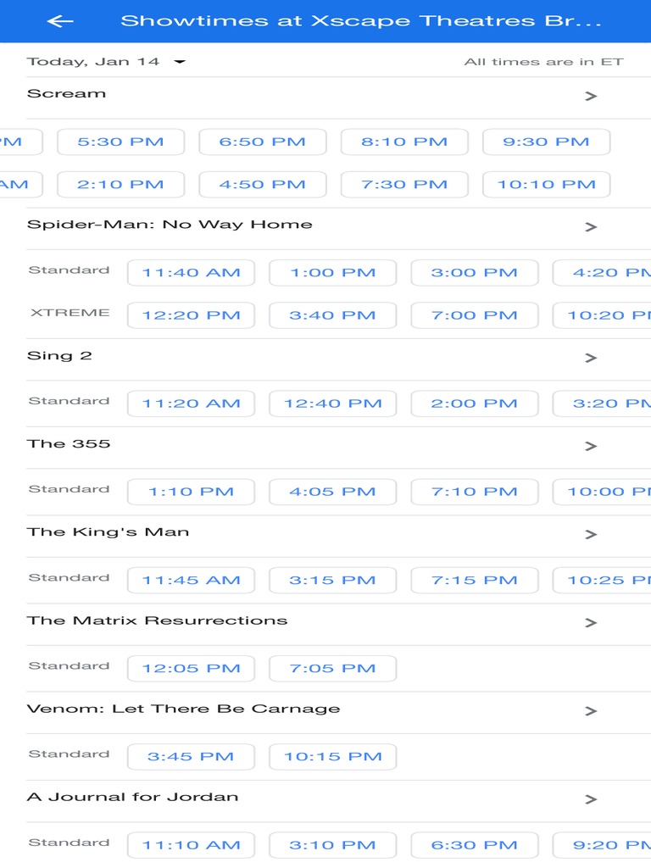Select Sing 2 12:40 PM showtime
The image size is (651, 868).
point(332,403)
